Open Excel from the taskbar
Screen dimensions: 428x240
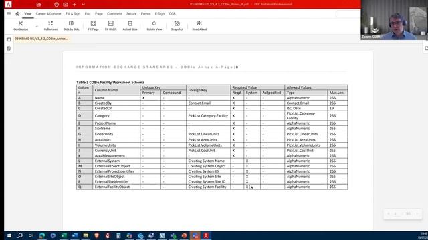click(x=64, y=235)
